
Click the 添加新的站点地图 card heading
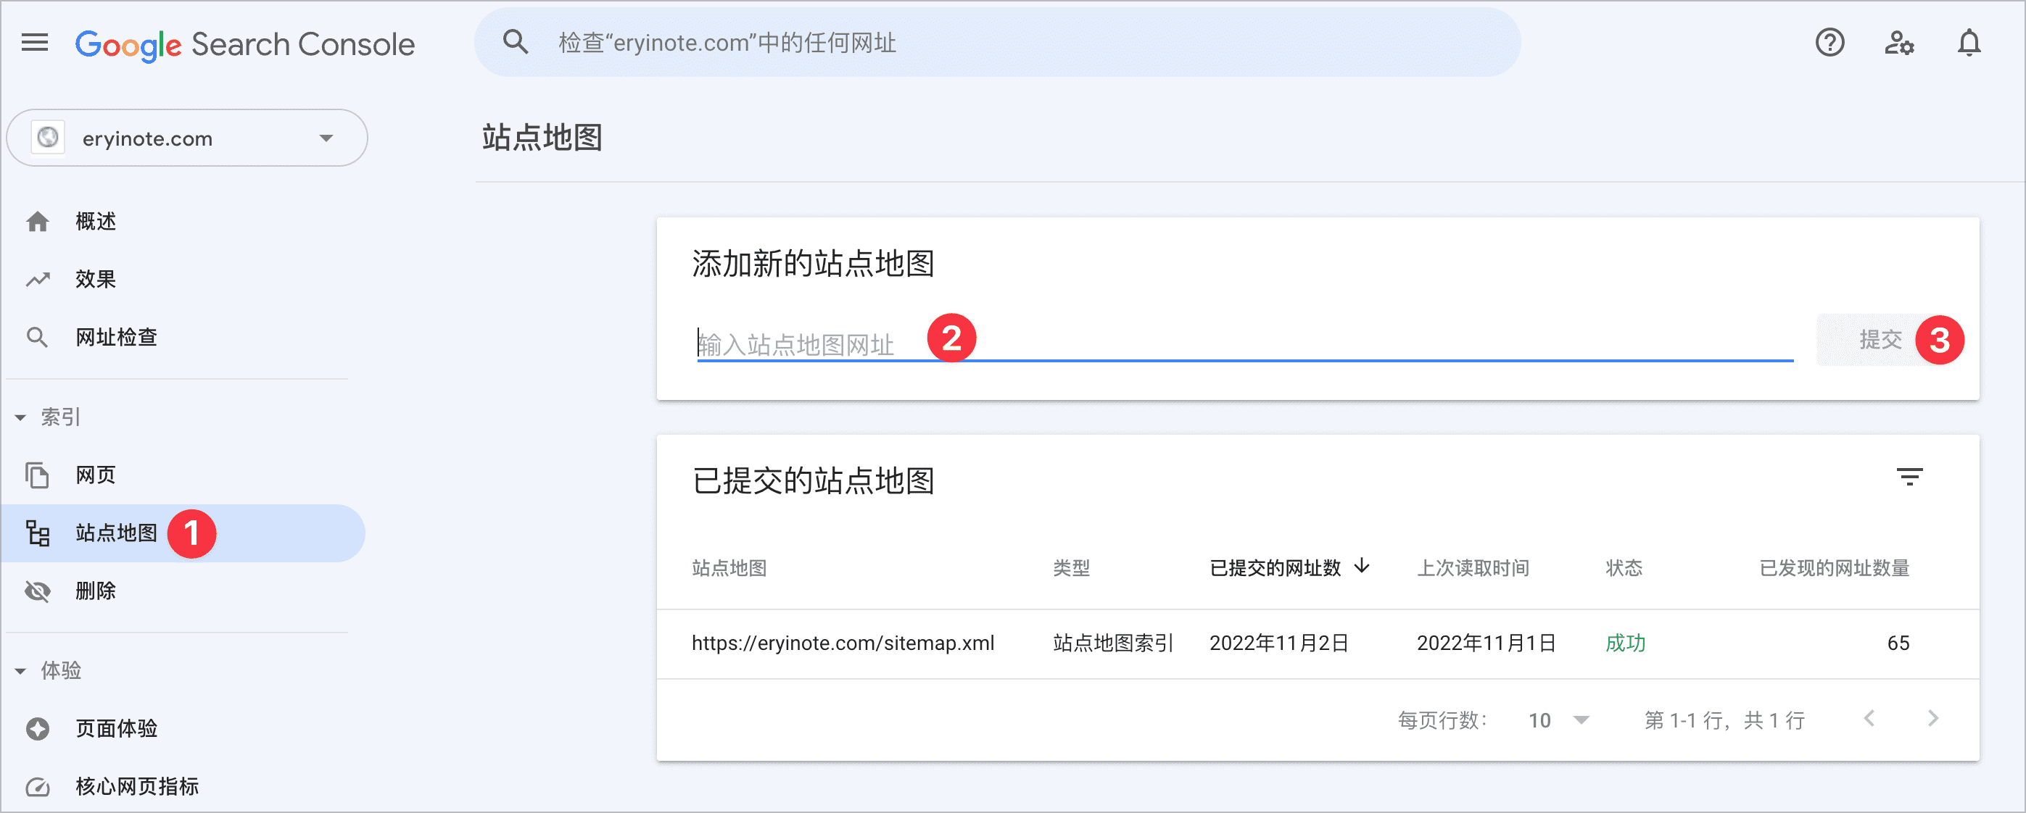point(812,264)
